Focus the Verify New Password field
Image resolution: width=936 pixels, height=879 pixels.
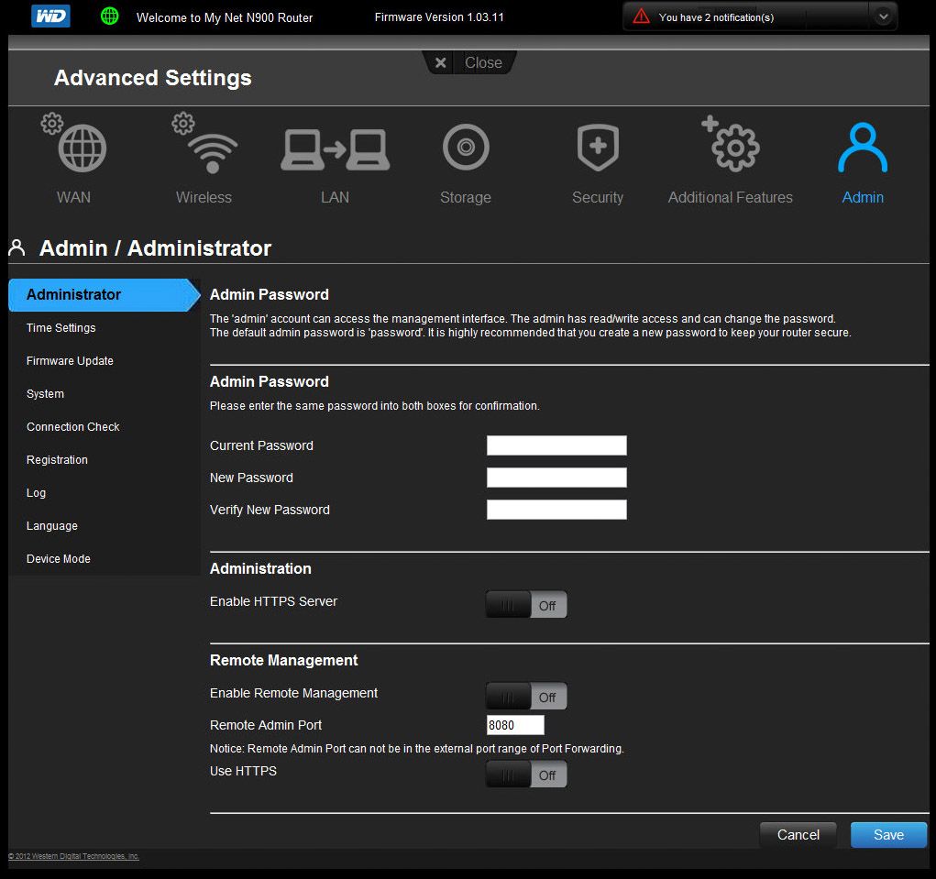(556, 510)
